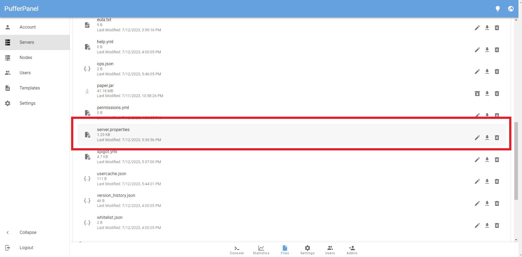Delete the eula.txt file
Image resolution: width=522 pixels, height=257 pixels.
pos(497,28)
